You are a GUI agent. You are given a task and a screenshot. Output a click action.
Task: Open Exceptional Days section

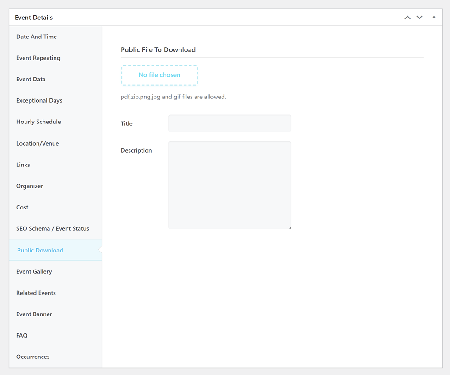point(39,100)
